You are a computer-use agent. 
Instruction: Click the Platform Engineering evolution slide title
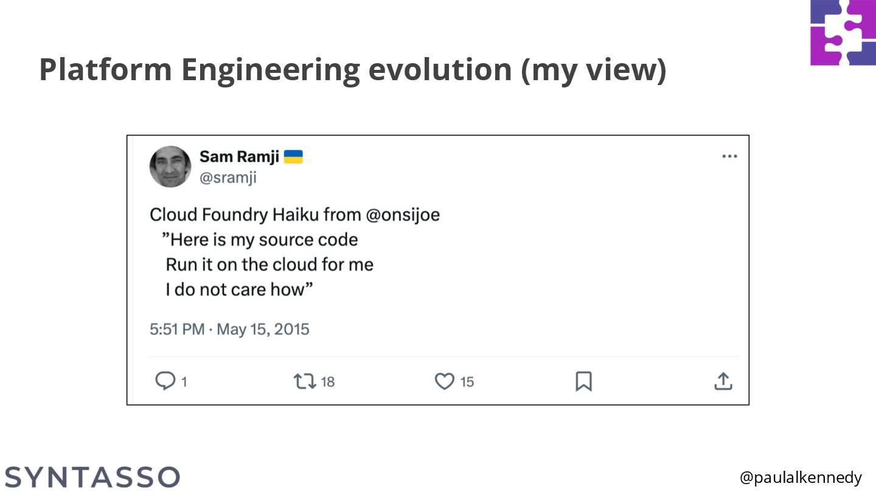pos(353,70)
